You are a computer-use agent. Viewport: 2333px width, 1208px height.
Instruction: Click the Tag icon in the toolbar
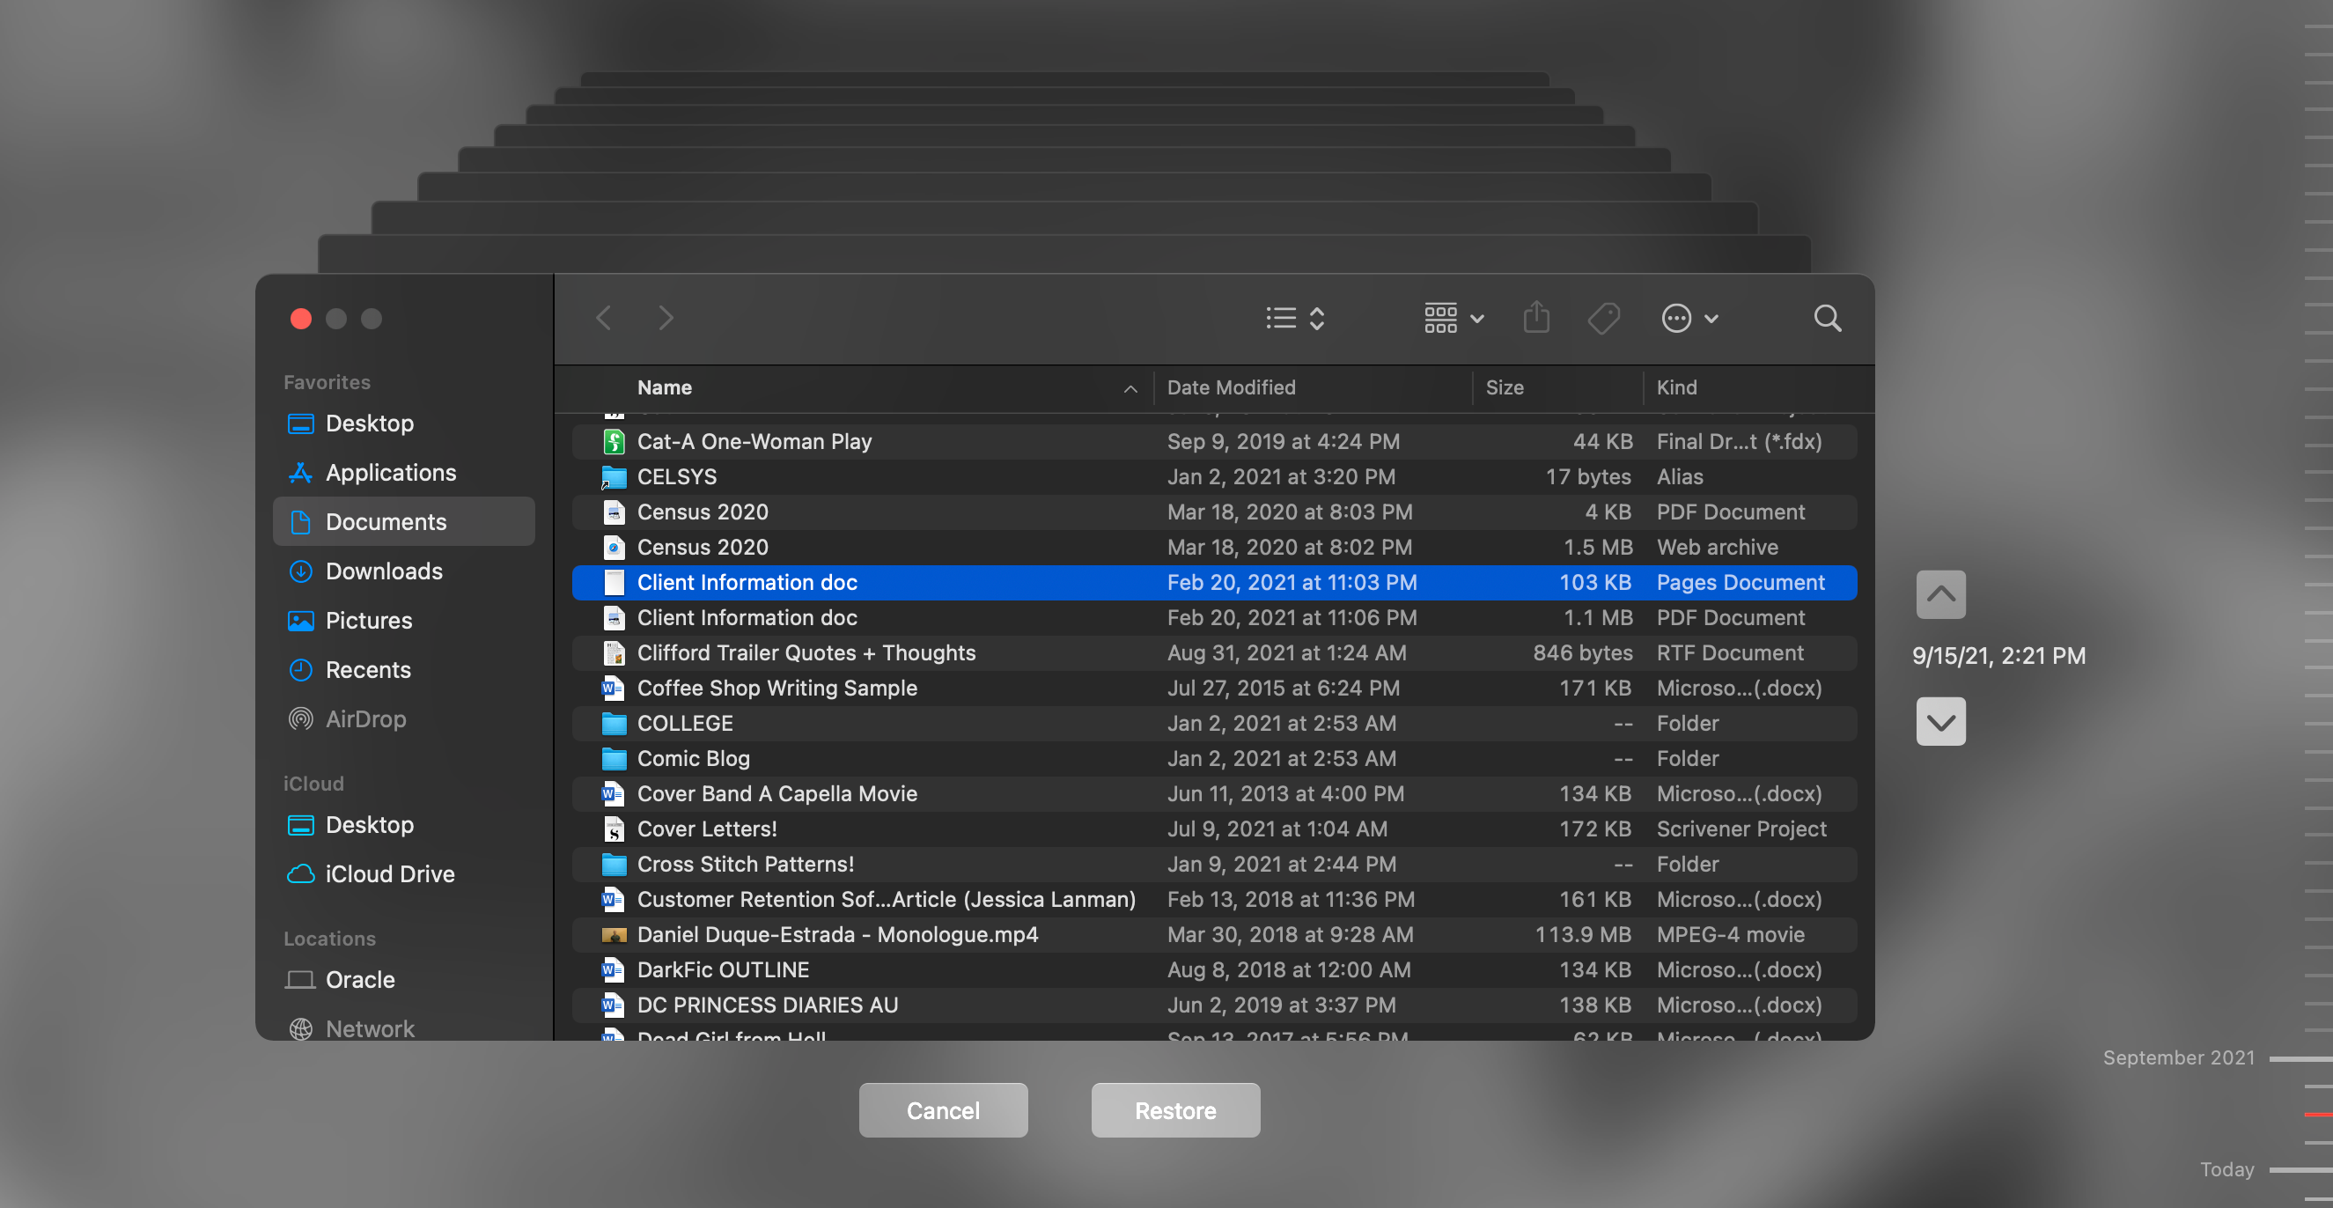pyautogui.click(x=1604, y=318)
